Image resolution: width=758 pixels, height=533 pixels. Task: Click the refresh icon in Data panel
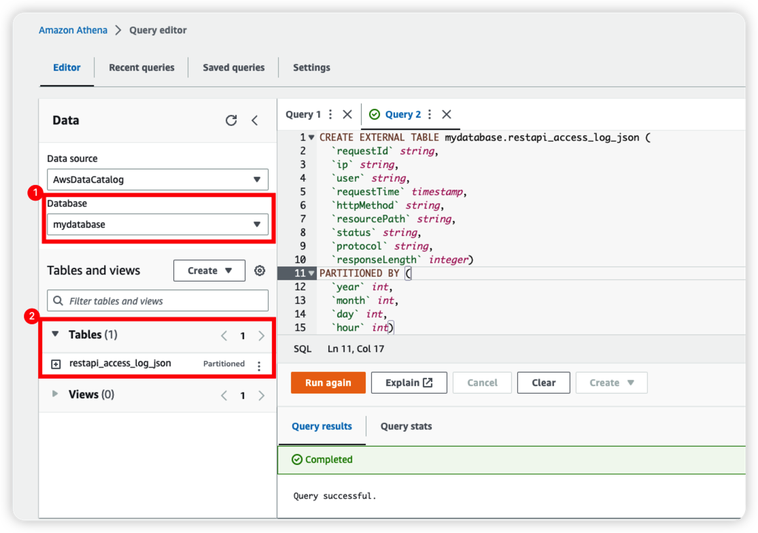[231, 120]
